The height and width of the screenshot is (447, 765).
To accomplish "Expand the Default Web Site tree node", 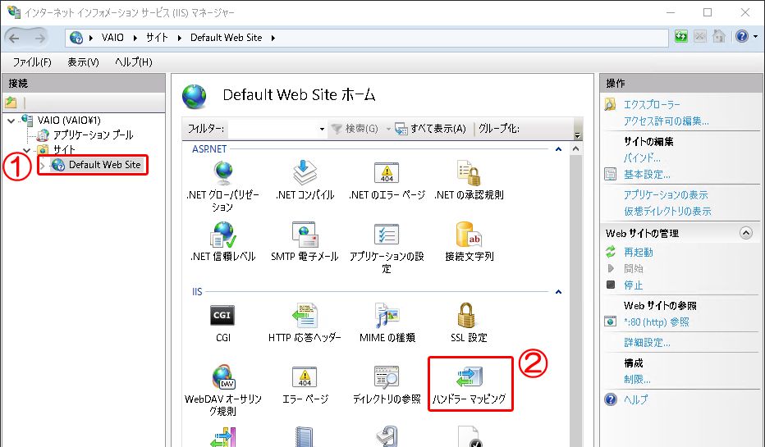I will 42,166.
